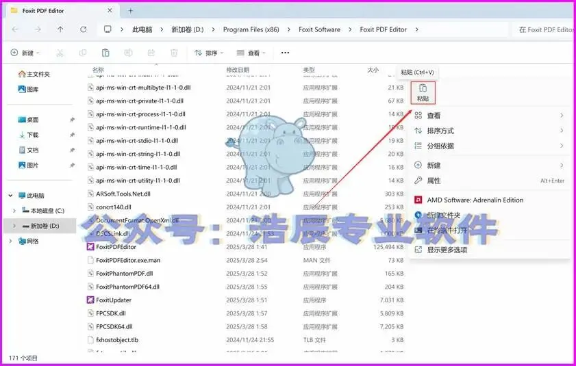Refresh the current folder
Image resolution: width=576 pixels, height=366 pixels.
(84, 29)
